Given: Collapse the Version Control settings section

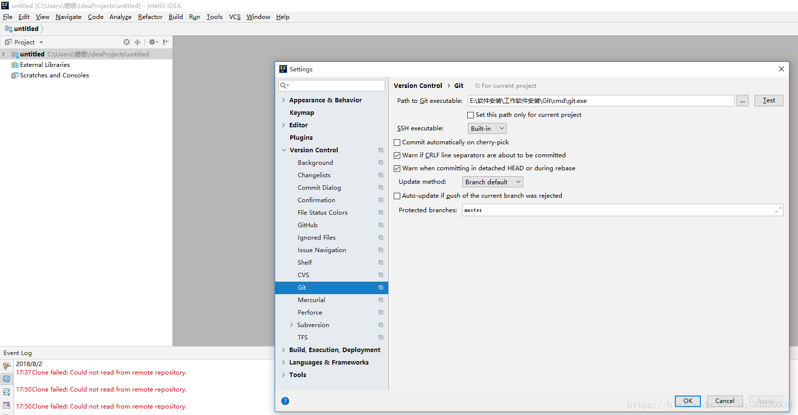Looking at the screenshot, I should tap(284, 150).
